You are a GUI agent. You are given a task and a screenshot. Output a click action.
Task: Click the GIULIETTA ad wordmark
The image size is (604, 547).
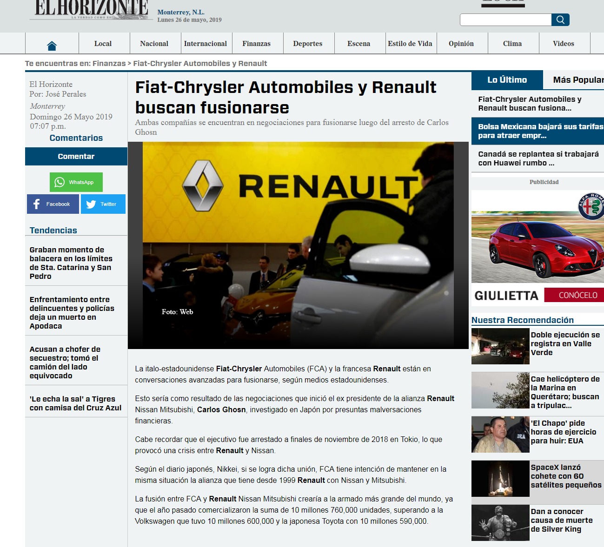click(x=506, y=296)
